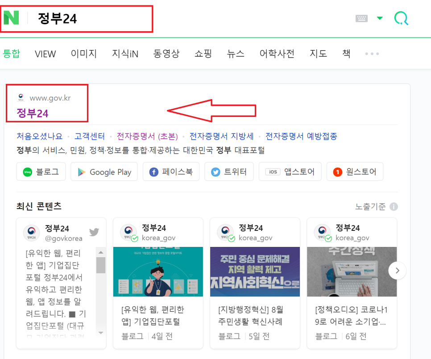This screenshot has height=359, width=431.
Task: Expand the search history dropdown arrow
Action: point(380,18)
